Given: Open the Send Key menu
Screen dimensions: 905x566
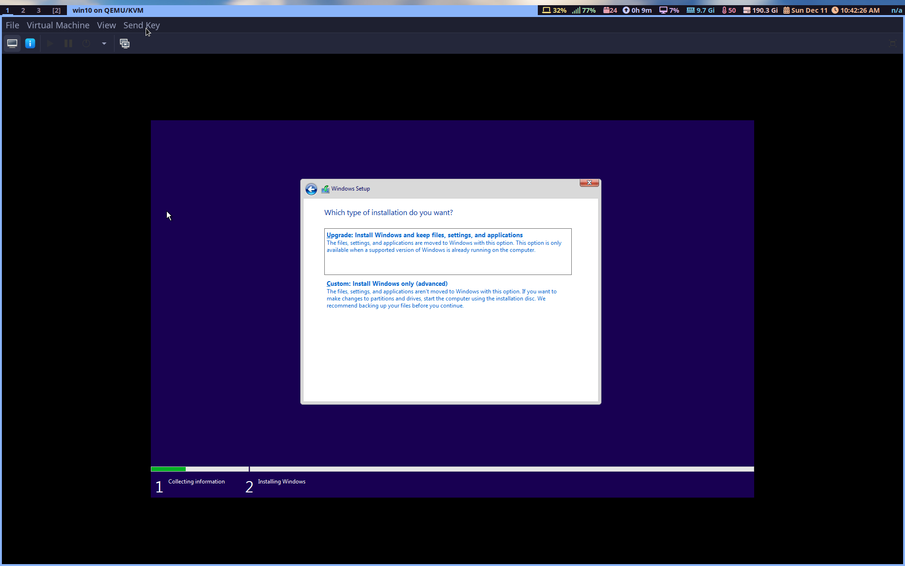Looking at the screenshot, I should [x=141, y=25].
